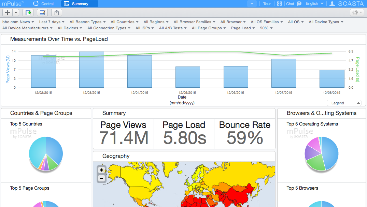Click the edit dashboard pencil icon
This screenshot has height=207, width=367.
pyautogui.click(x=42, y=13)
